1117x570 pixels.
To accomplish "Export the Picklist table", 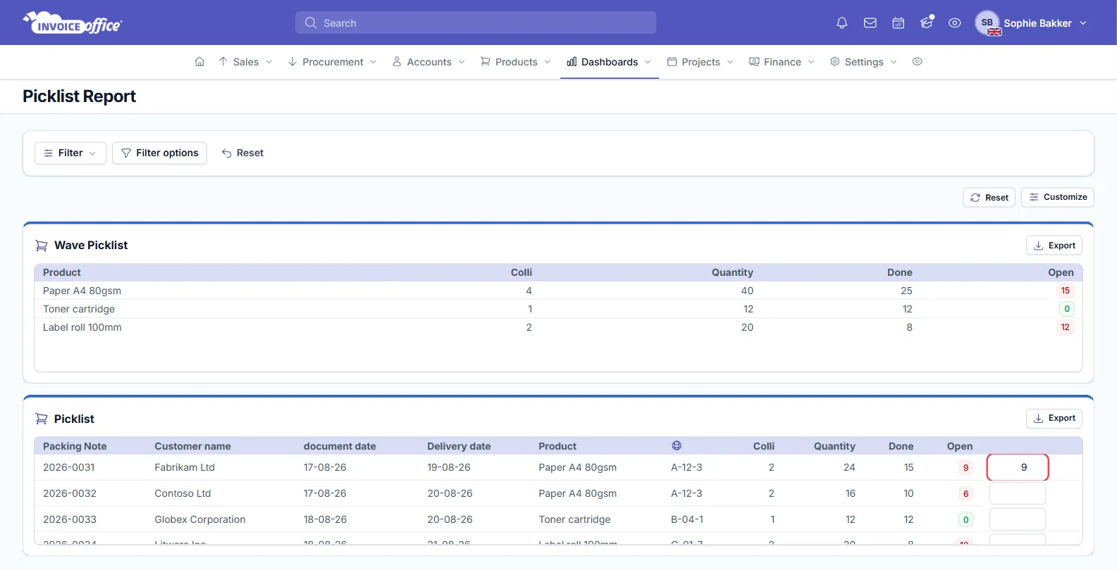I will point(1054,418).
